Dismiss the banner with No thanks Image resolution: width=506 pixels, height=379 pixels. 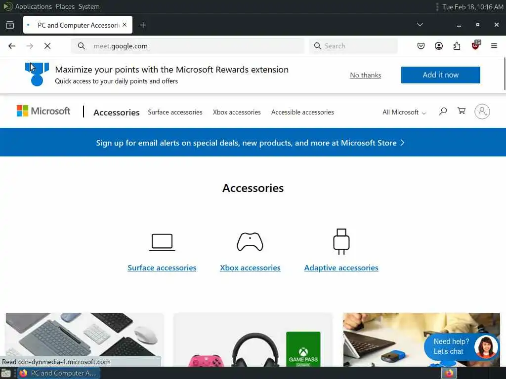click(365, 75)
